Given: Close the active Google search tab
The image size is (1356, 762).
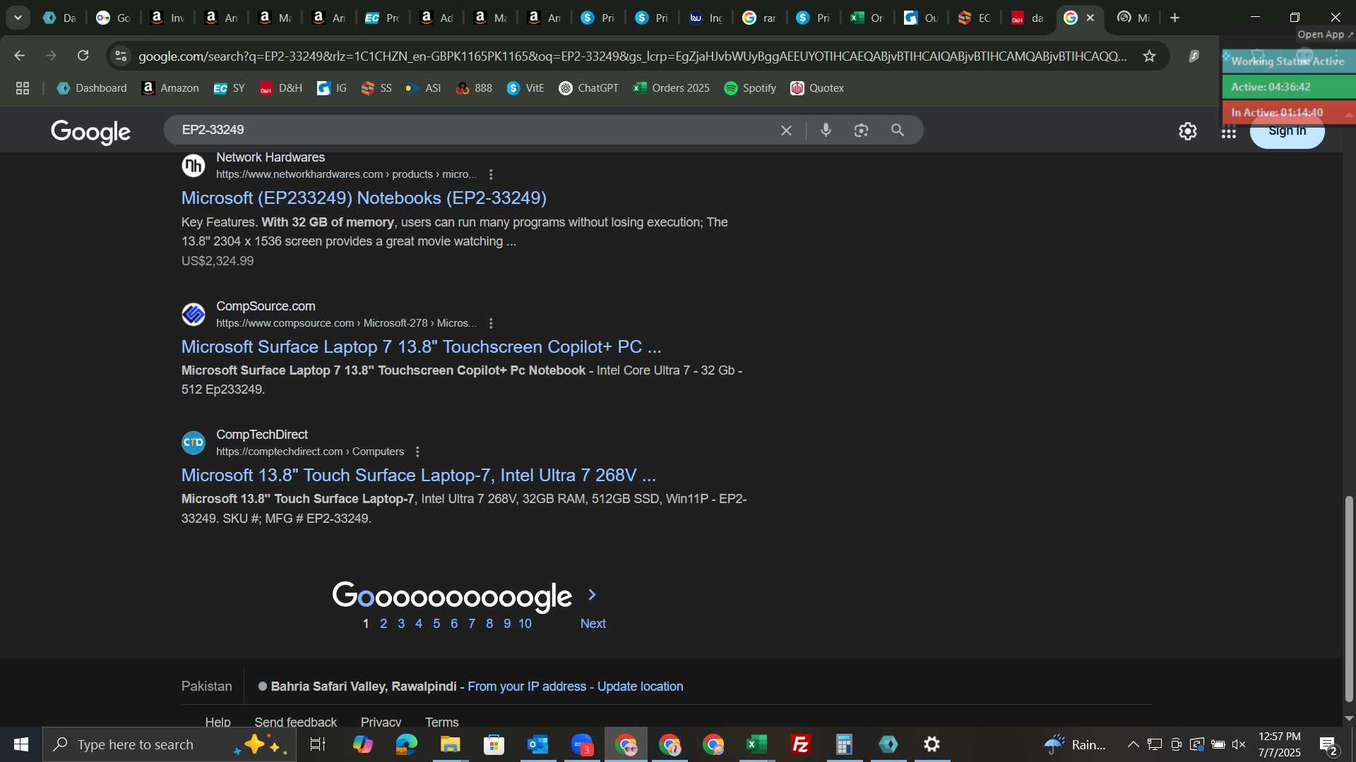Looking at the screenshot, I should click(x=1090, y=18).
